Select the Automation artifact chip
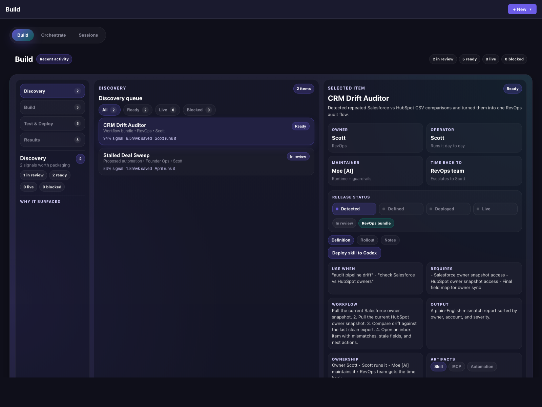This screenshot has height=407, width=542. point(482,367)
